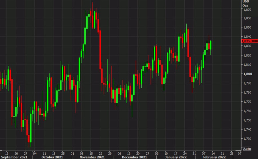Select the October 2021 month label
The image size is (258, 159).
pos(52,157)
